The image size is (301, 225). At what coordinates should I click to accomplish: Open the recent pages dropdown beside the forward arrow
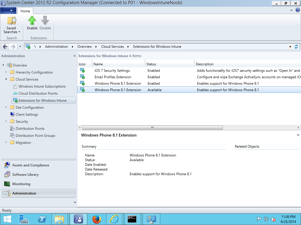pos(20,47)
